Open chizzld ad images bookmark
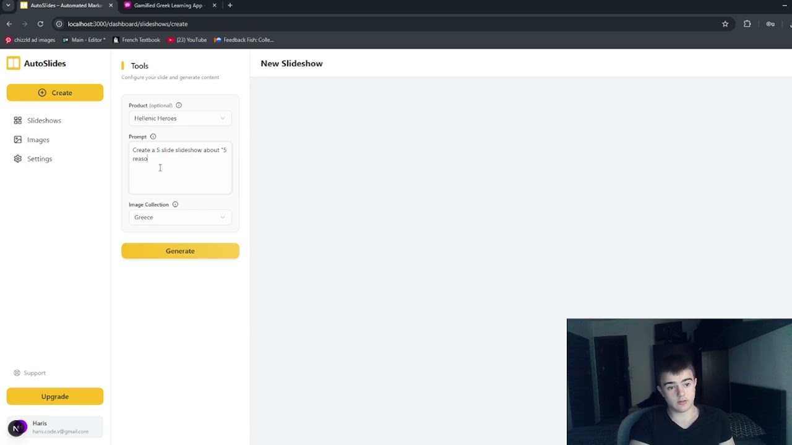This screenshot has width=792, height=445. click(x=30, y=40)
